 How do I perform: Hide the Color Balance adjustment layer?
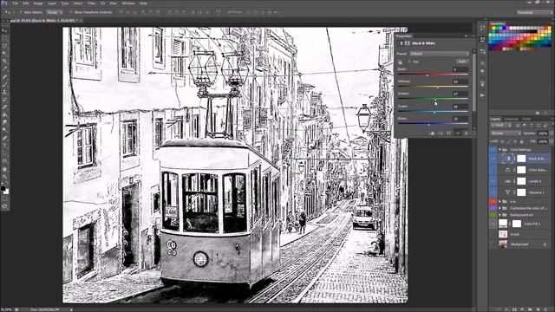click(493, 170)
